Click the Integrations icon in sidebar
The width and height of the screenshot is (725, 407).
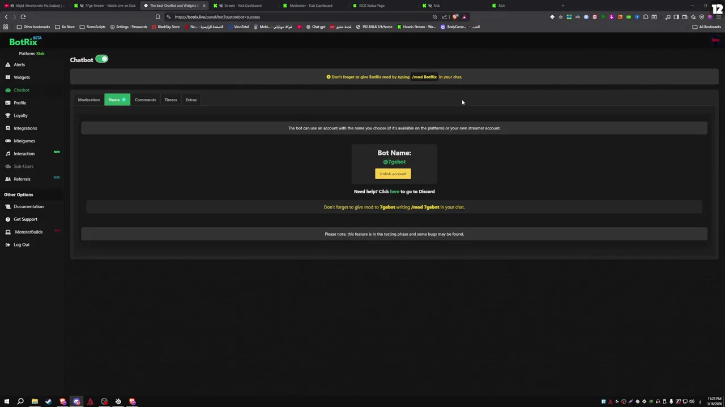tap(7, 128)
